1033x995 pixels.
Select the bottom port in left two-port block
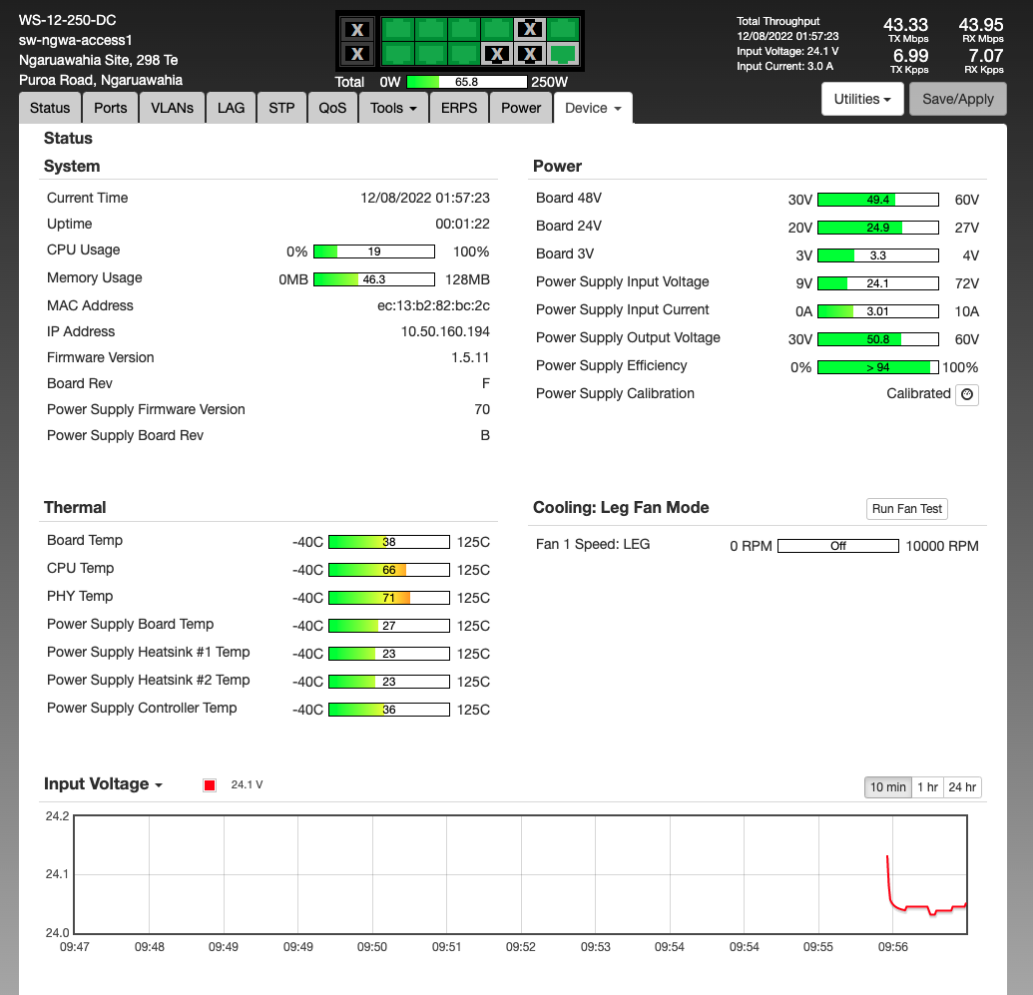pyautogui.click(x=357, y=54)
